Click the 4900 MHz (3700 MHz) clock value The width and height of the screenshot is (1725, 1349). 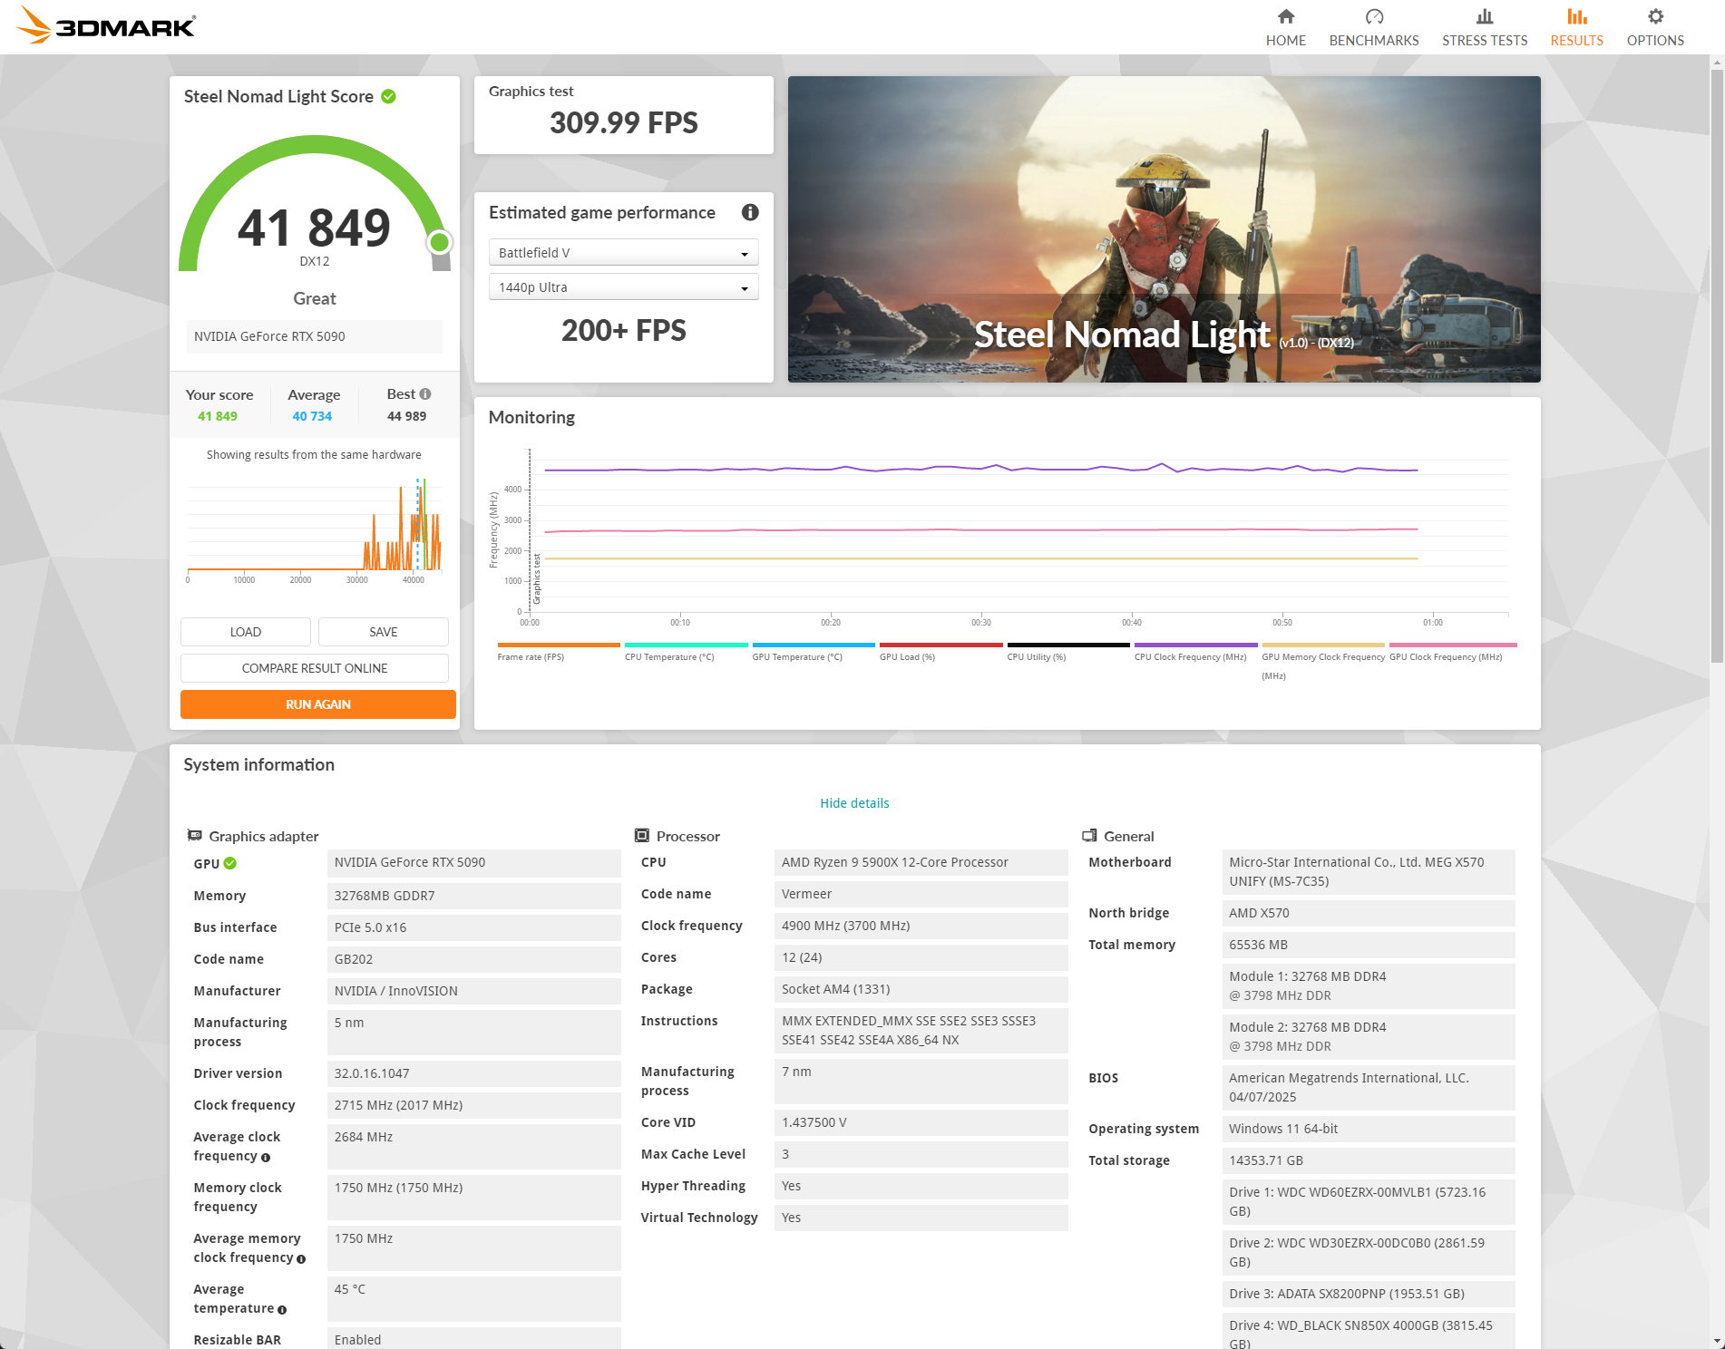921,926
